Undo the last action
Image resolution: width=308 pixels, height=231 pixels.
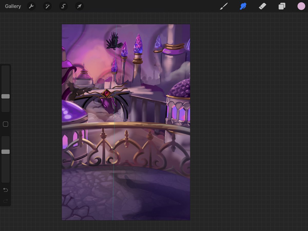(x=5, y=190)
